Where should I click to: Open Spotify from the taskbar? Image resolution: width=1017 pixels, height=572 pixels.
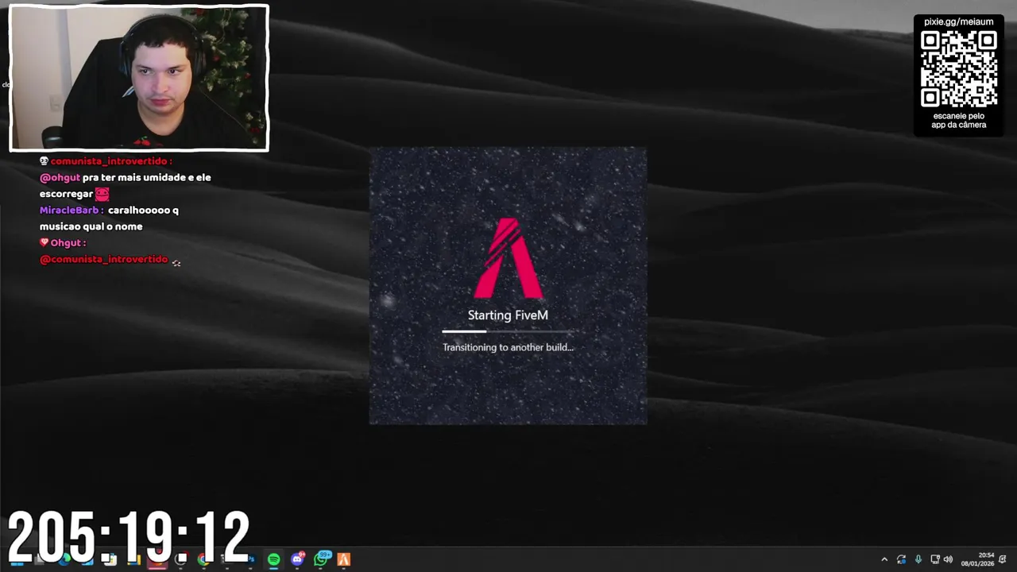click(273, 559)
